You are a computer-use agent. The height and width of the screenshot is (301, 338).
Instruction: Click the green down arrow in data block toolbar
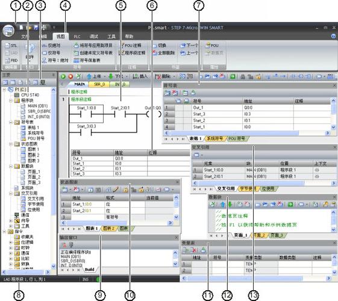[230, 204]
